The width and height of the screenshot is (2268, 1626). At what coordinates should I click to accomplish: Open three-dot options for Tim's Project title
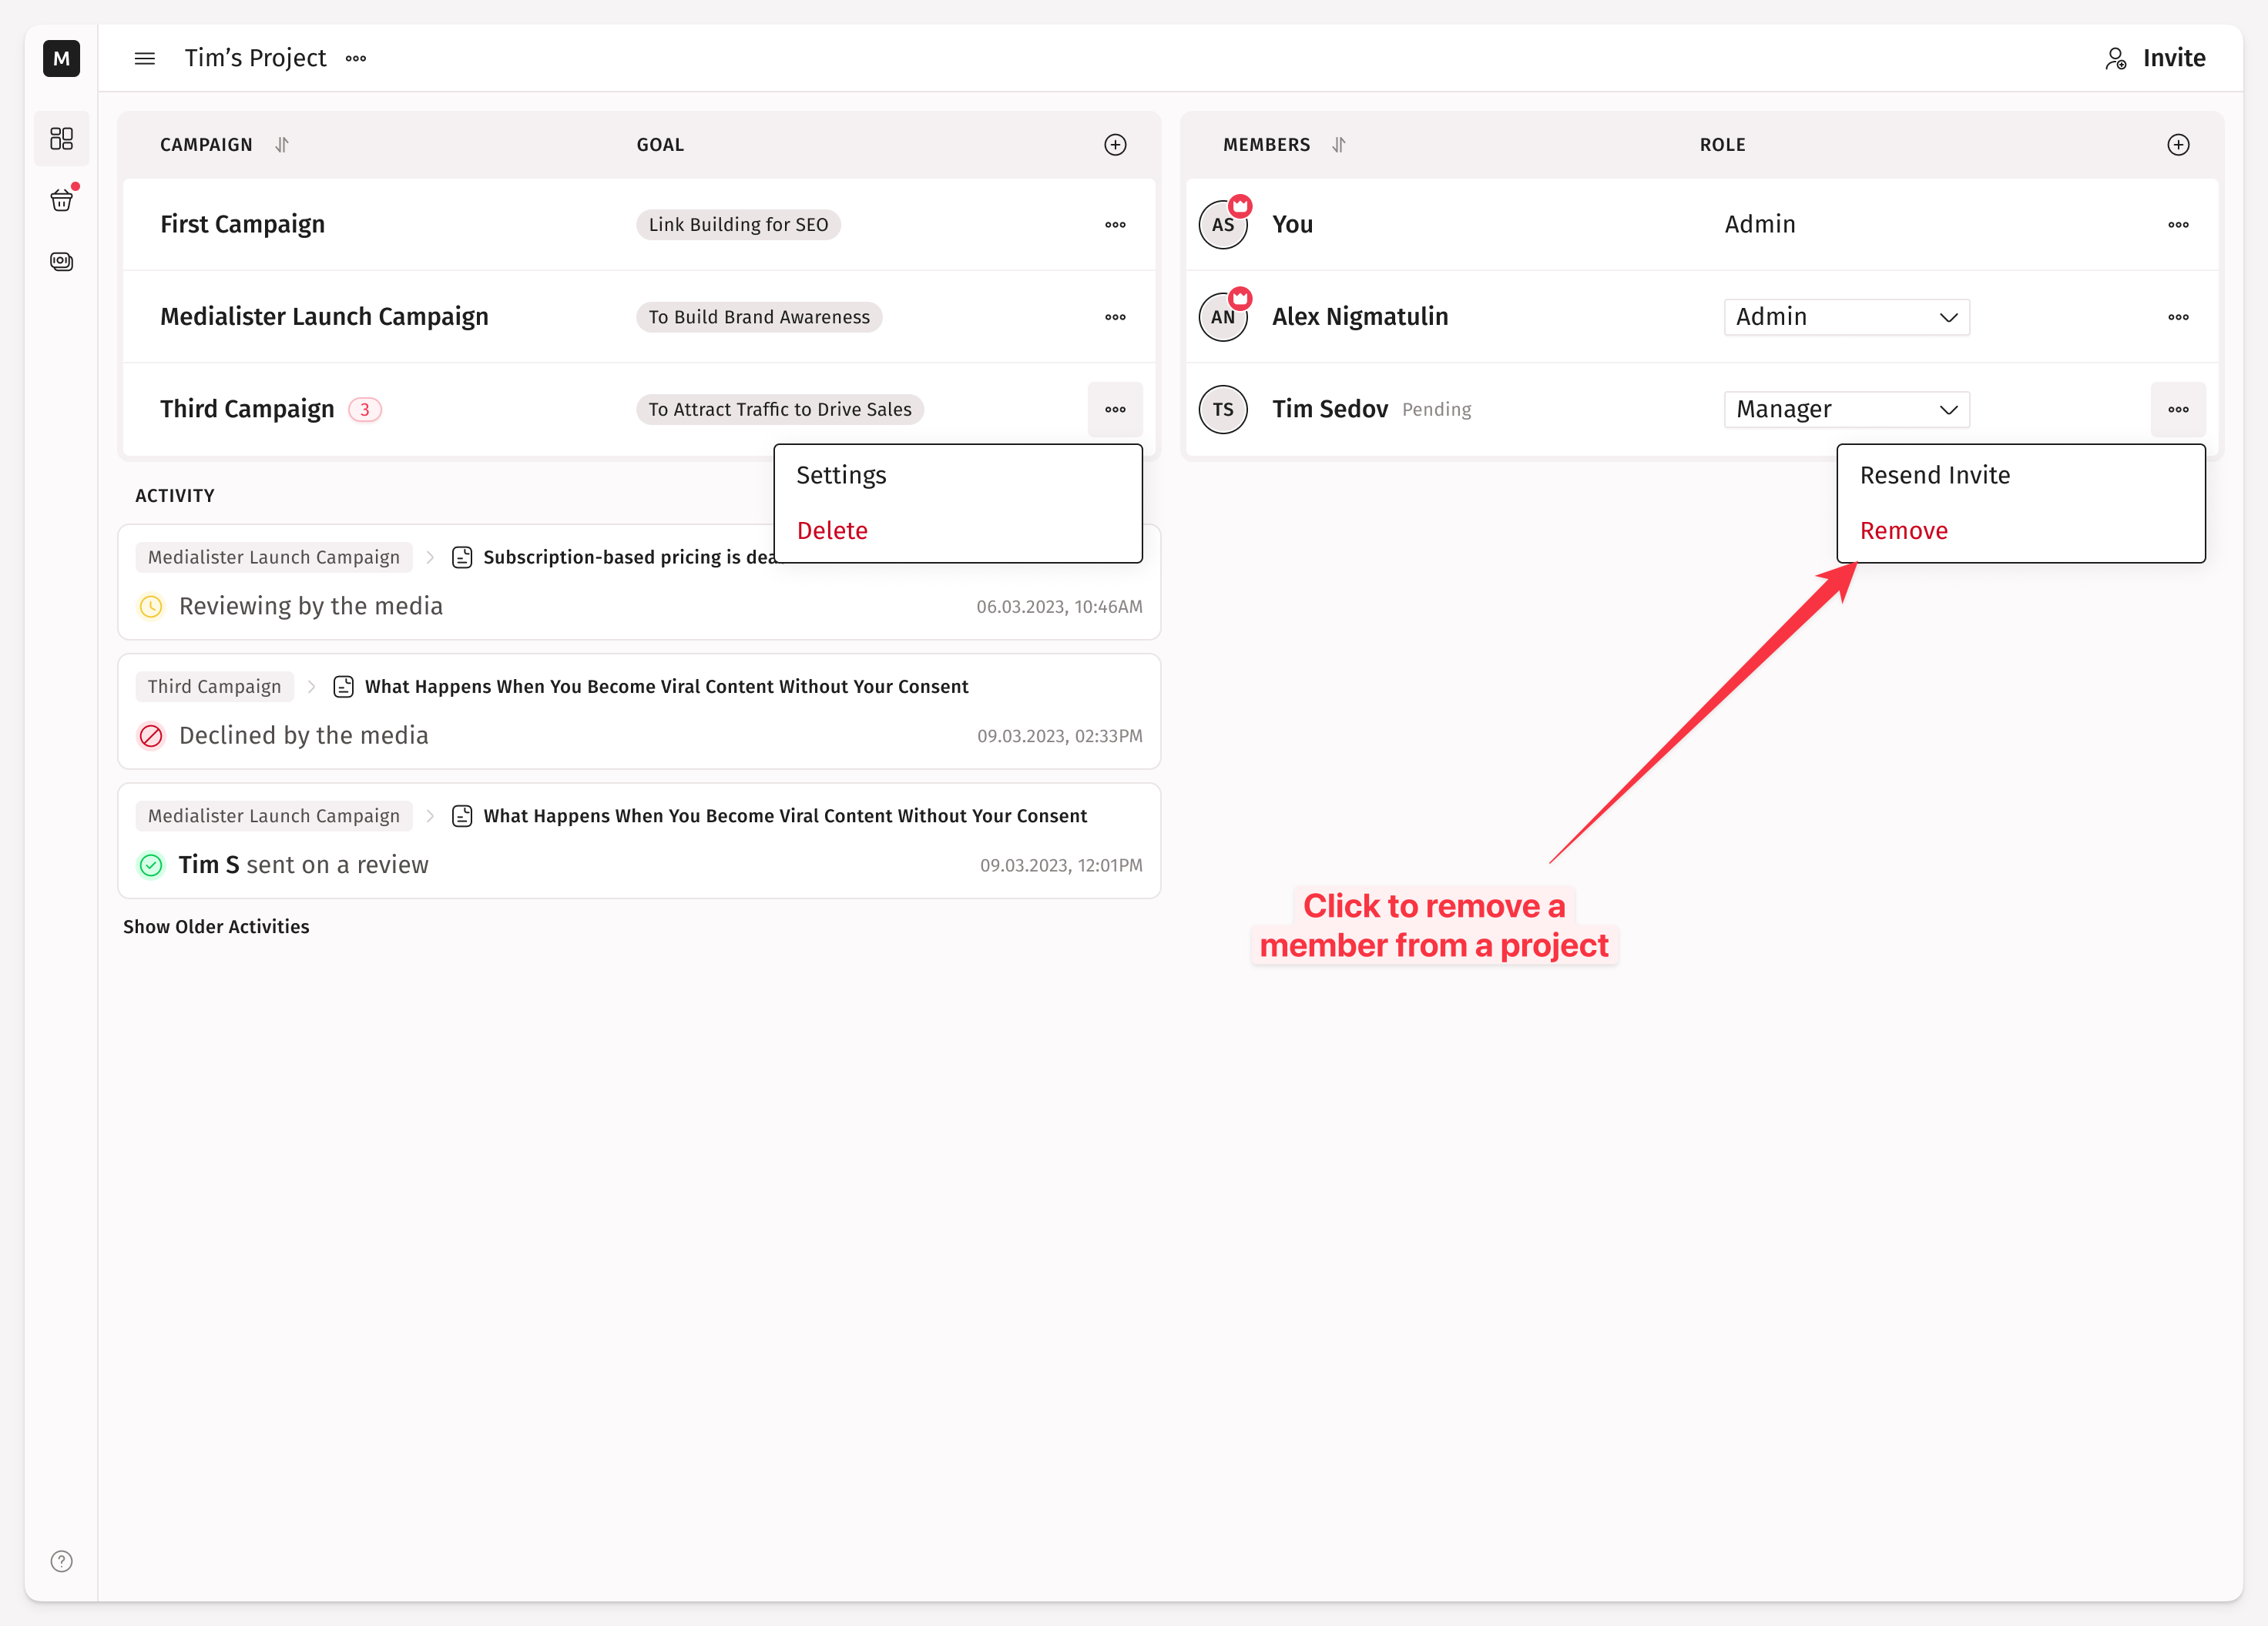356,59
